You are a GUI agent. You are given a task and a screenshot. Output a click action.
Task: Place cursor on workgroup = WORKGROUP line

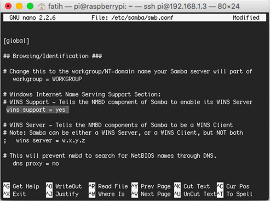pos(47,79)
